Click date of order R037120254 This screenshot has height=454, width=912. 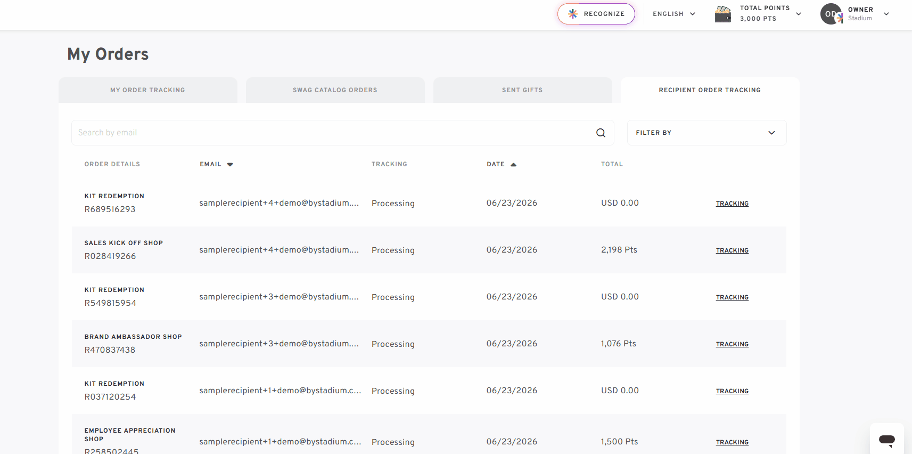[512, 391]
